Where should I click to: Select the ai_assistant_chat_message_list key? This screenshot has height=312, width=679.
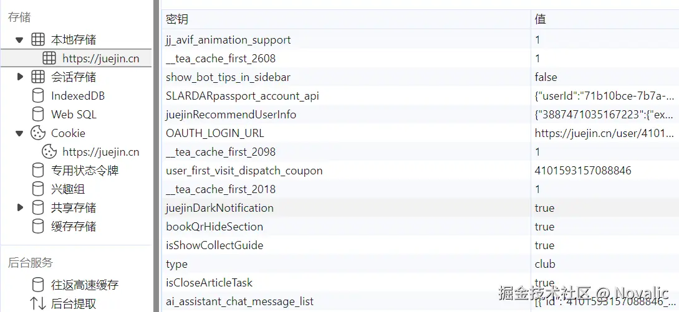pos(240,301)
